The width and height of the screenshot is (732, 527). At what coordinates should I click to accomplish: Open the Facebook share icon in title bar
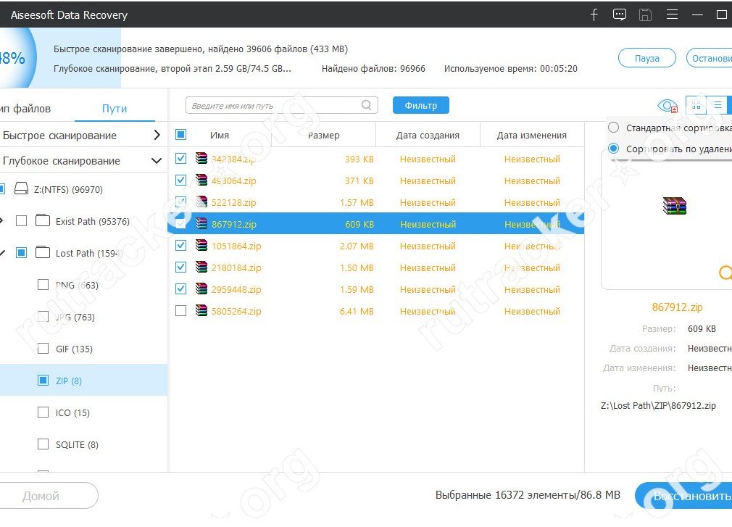click(594, 15)
